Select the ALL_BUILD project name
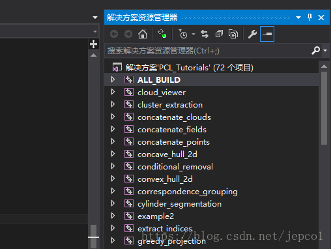This screenshot has width=331, height=249. [x=159, y=80]
